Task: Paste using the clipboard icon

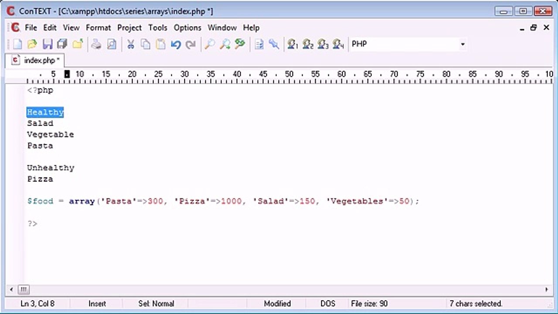Action: click(x=161, y=44)
